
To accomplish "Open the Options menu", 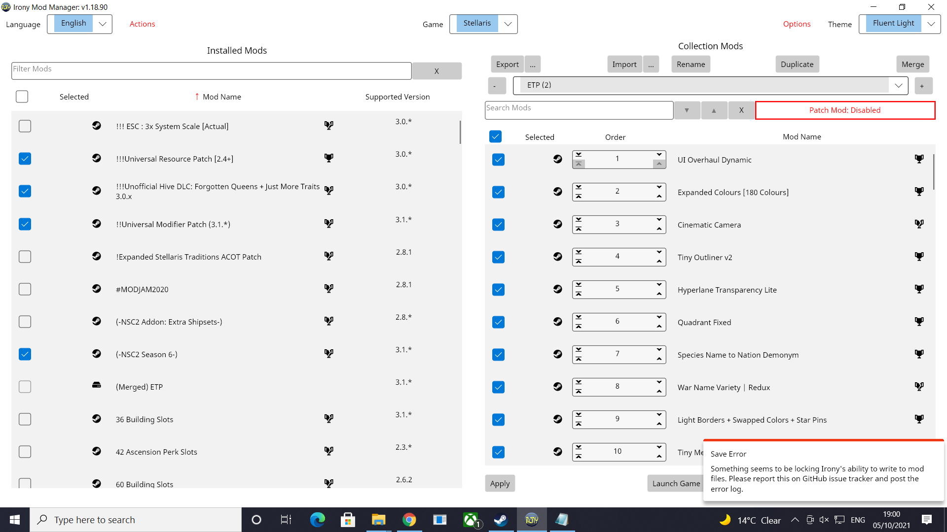I will pyautogui.click(x=797, y=24).
